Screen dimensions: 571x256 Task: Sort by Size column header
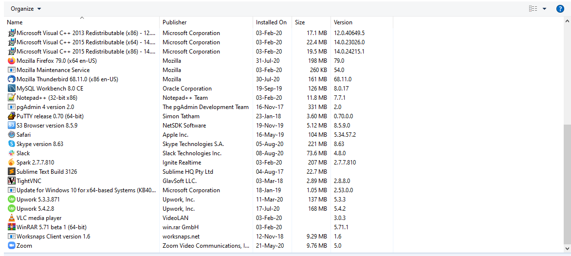pos(300,22)
